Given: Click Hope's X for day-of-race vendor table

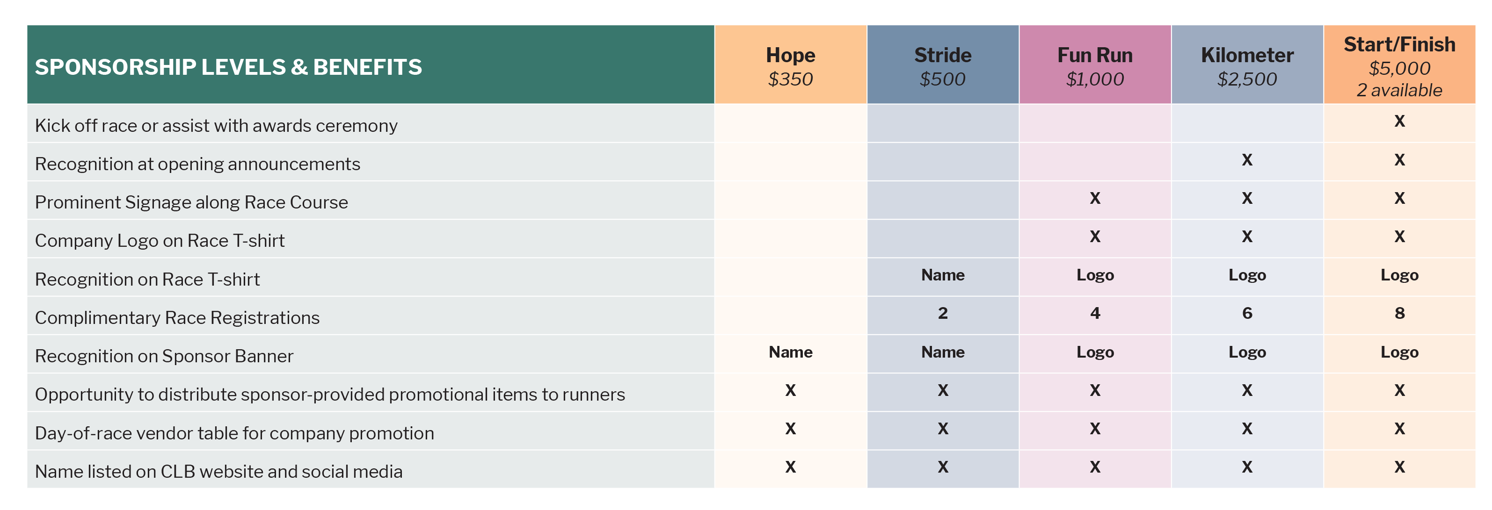Looking at the screenshot, I should point(790,428).
